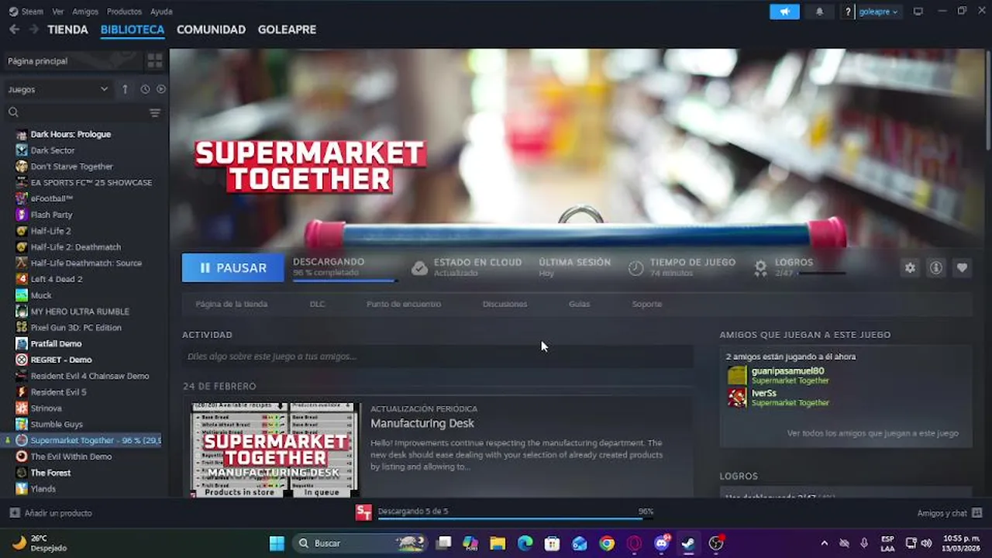Viewport: 992px width, 558px height.
Task: Switch to BIBLIOTECA tab
Action: [133, 29]
